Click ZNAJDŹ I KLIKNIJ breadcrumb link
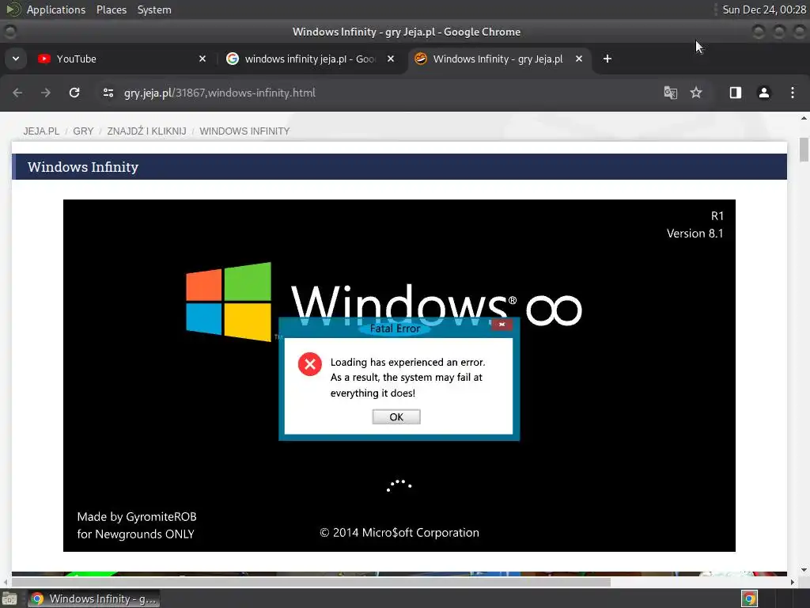The image size is (810, 608). 146,131
